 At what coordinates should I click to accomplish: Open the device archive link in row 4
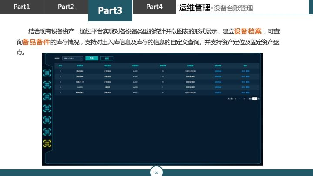click(218, 87)
